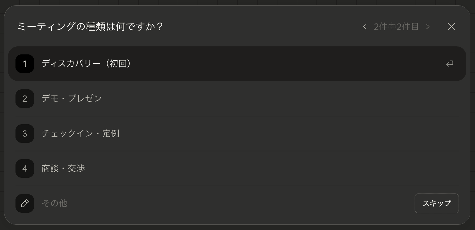Click the return key icon on ディスカバリー（初回）
Image resolution: width=475 pixels, height=230 pixels.
coord(450,64)
